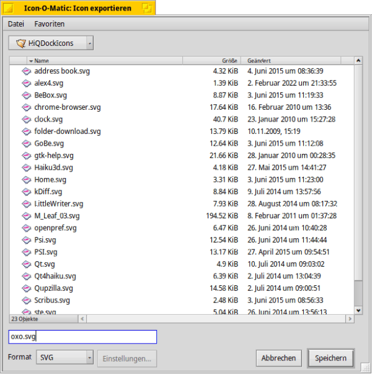
Task: Select the M_Leaf_03.svg file icon
Action: 26,216
